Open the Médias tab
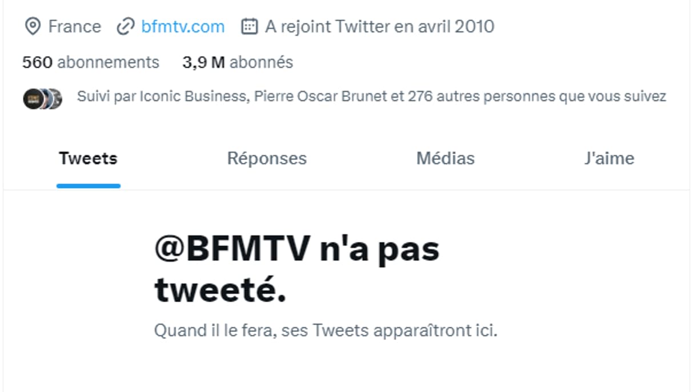The width and height of the screenshot is (697, 392). (x=445, y=158)
